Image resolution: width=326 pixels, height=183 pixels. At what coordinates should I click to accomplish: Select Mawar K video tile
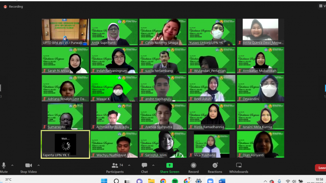point(114,88)
